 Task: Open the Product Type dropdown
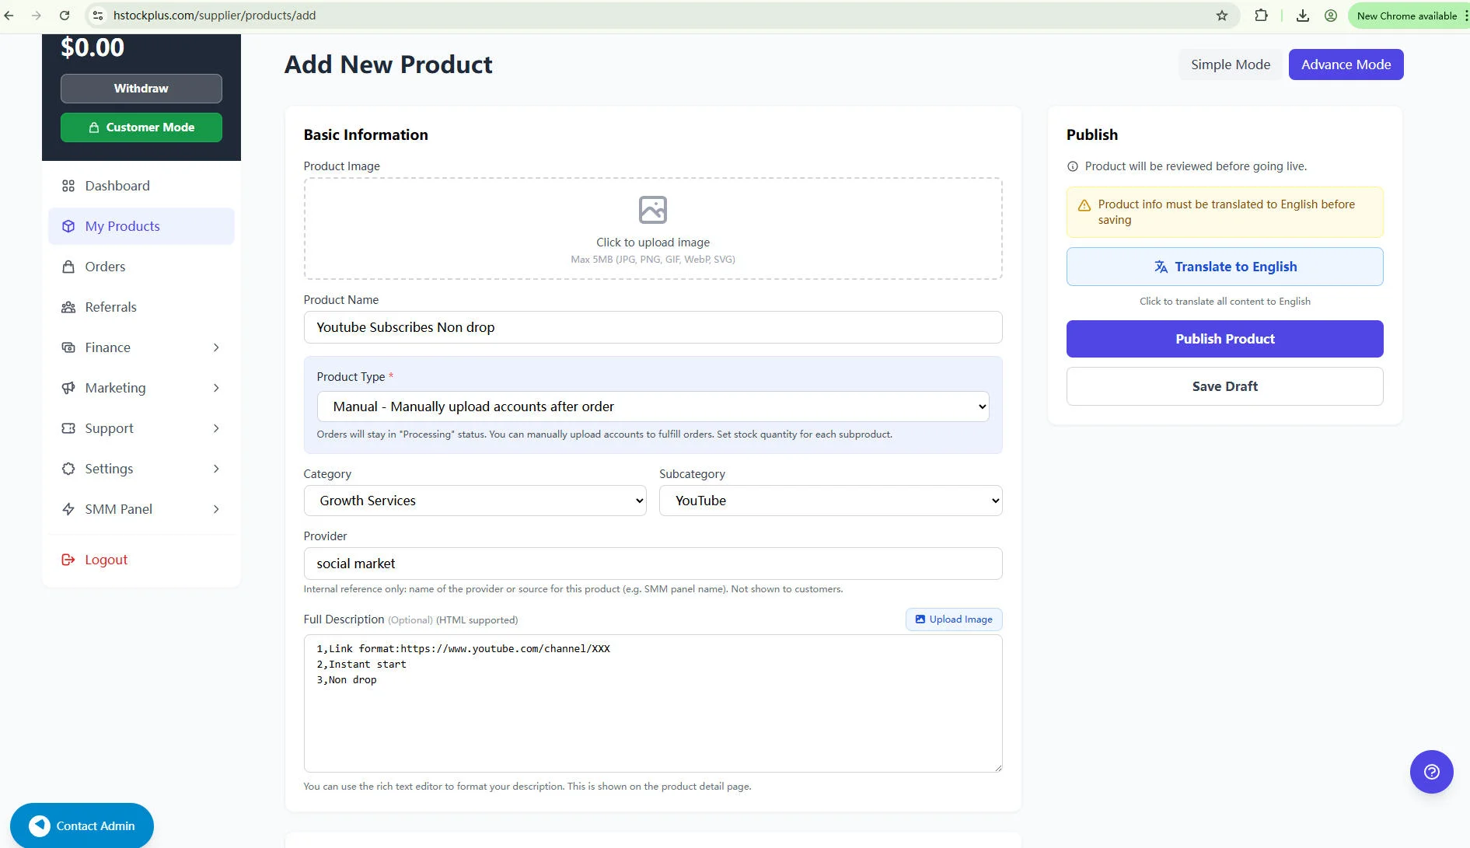pos(652,407)
